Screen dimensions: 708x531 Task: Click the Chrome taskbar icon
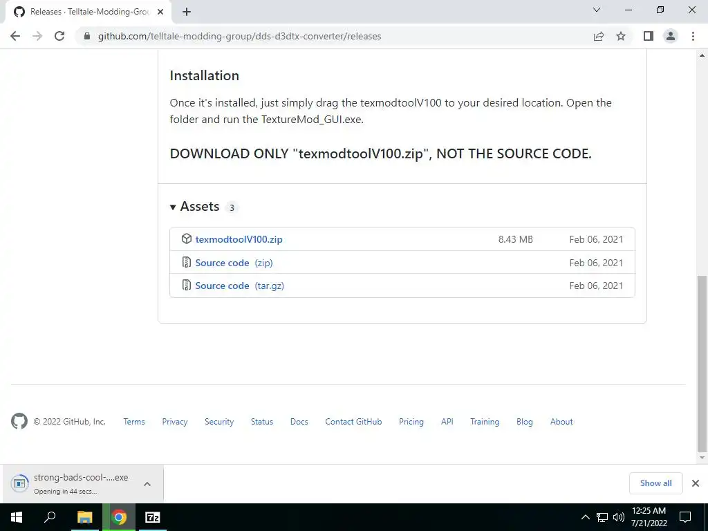tap(119, 517)
